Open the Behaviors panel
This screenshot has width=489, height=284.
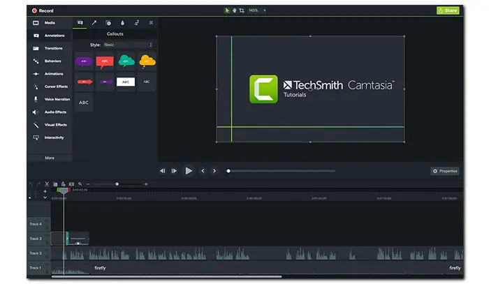[x=50, y=61]
